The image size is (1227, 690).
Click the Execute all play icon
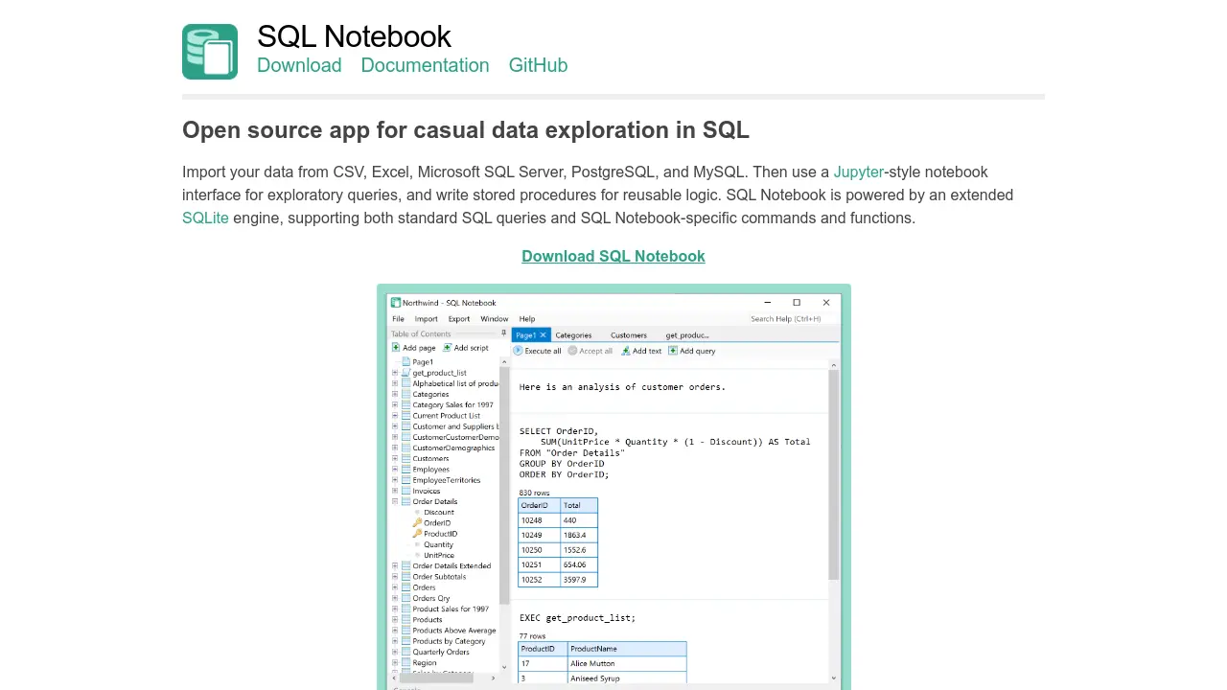point(519,351)
